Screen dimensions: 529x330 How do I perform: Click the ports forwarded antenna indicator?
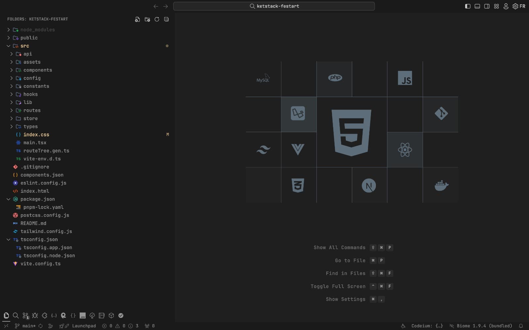pyautogui.click(x=150, y=326)
